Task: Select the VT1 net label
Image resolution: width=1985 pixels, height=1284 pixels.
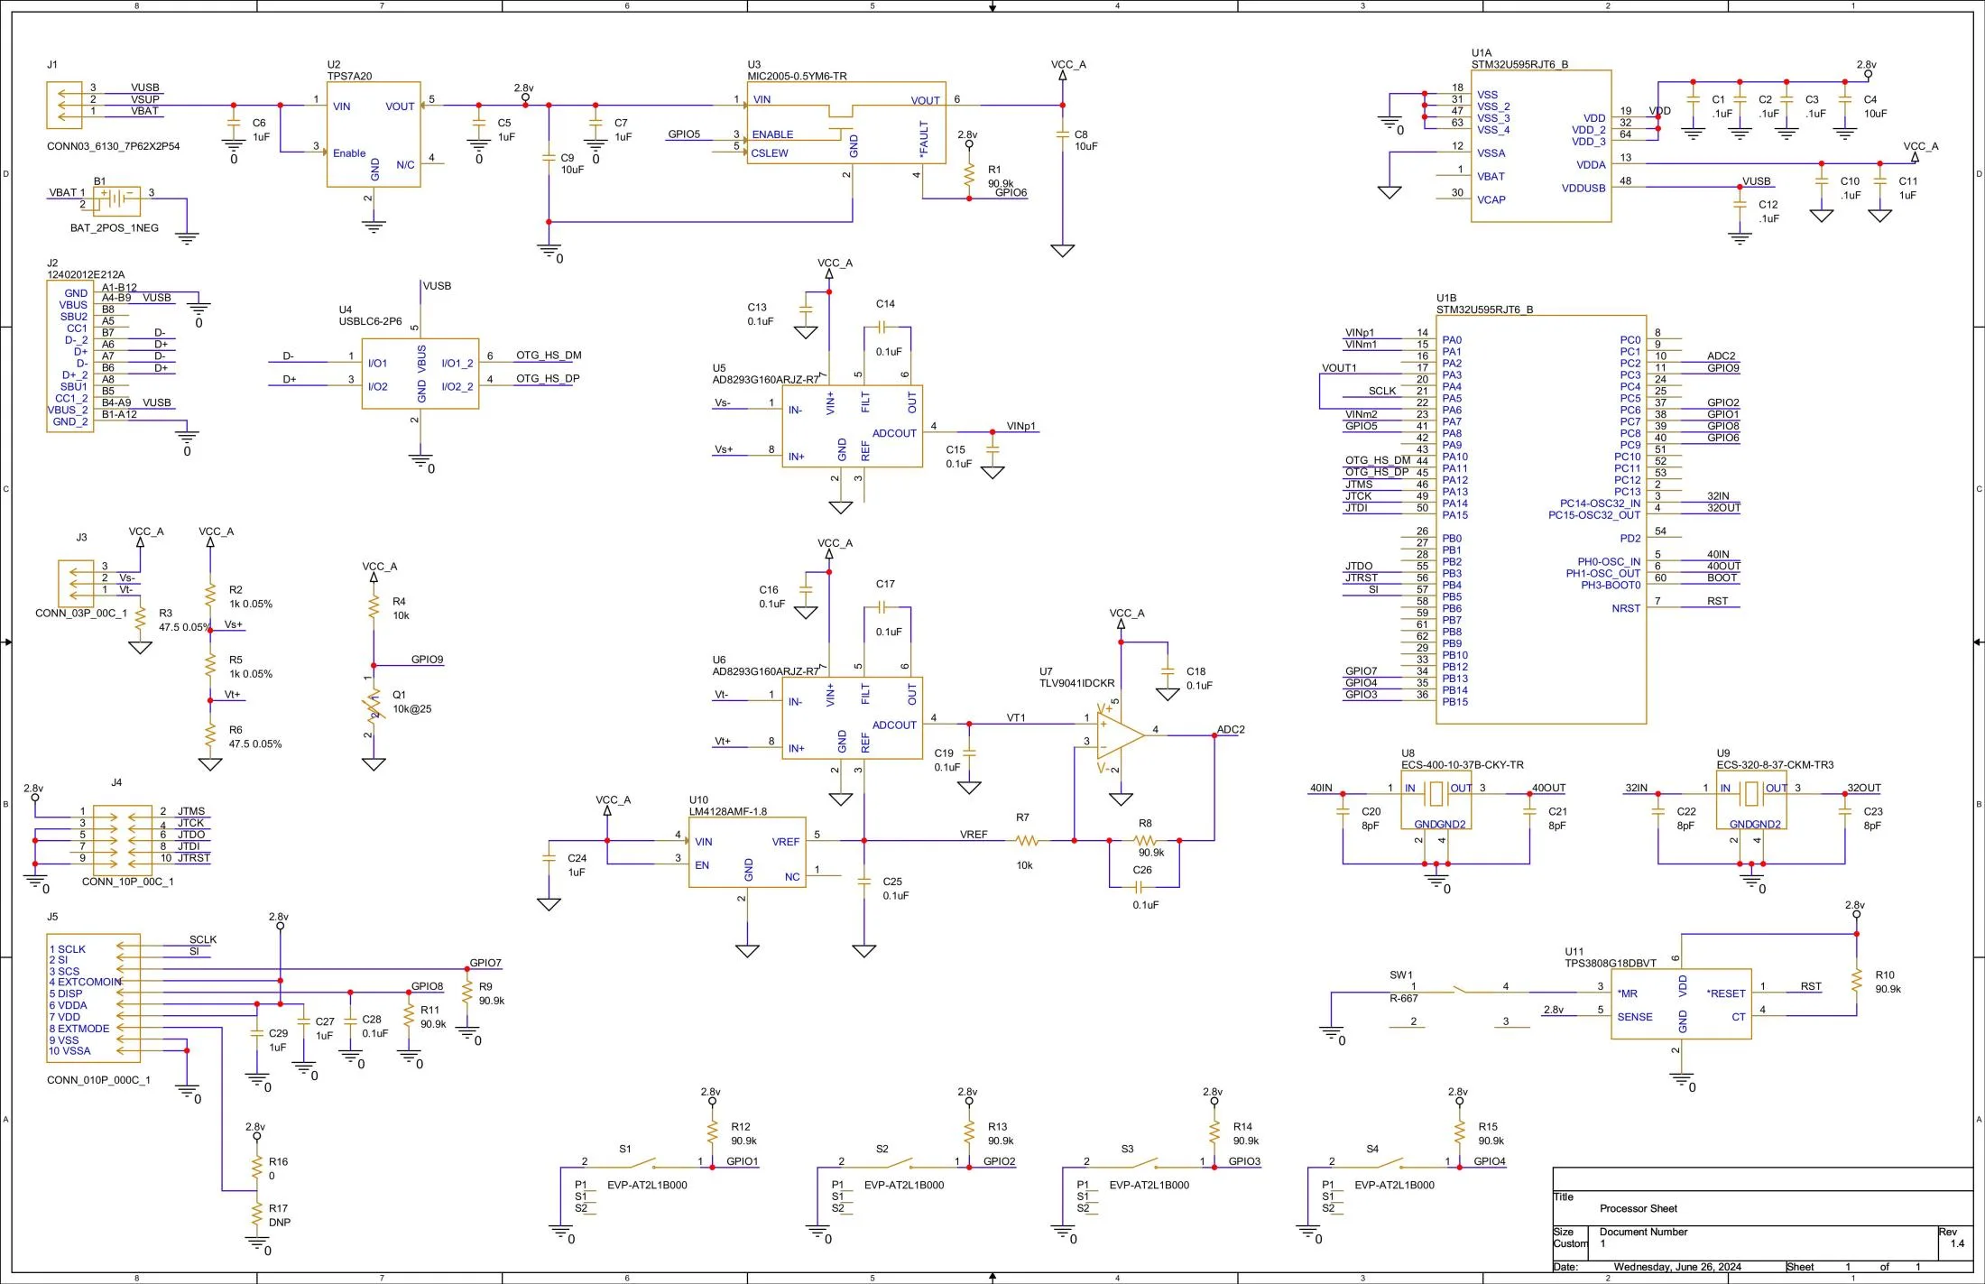Action: pyautogui.click(x=1016, y=718)
